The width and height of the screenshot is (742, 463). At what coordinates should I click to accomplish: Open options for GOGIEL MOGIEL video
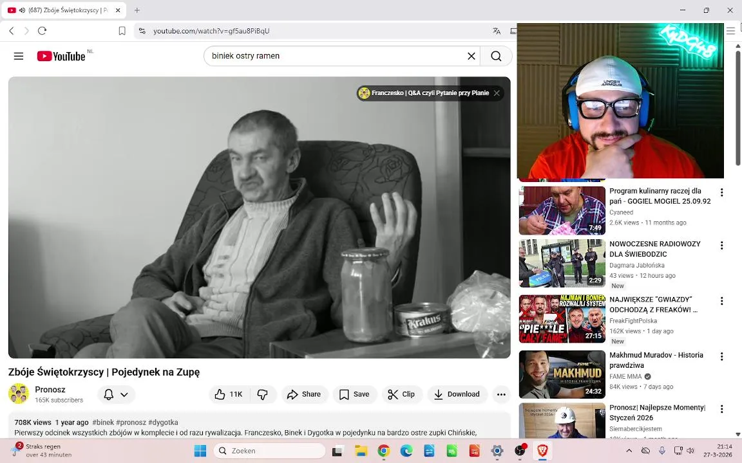[721, 192]
